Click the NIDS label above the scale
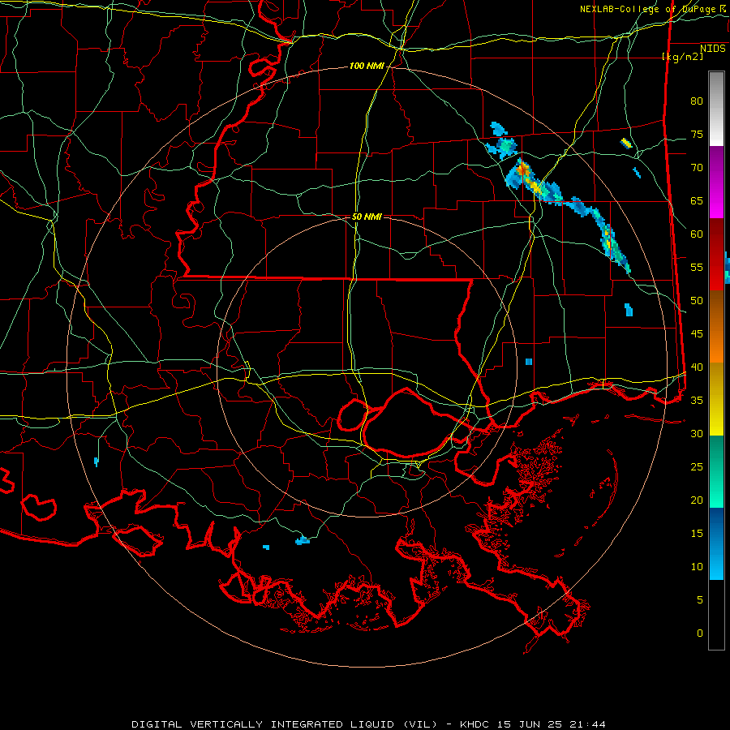This screenshot has height=730, width=730. click(712, 48)
